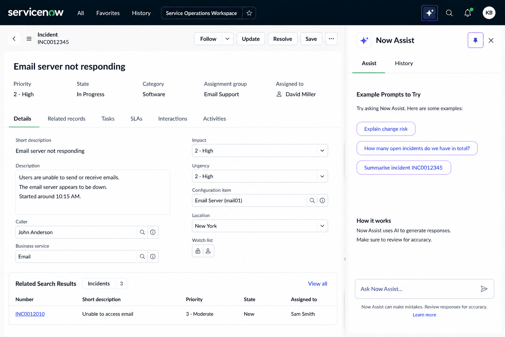The width and height of the screenshot is (505, 337).
Task: Click the Save button
Action: click(311, 39)
